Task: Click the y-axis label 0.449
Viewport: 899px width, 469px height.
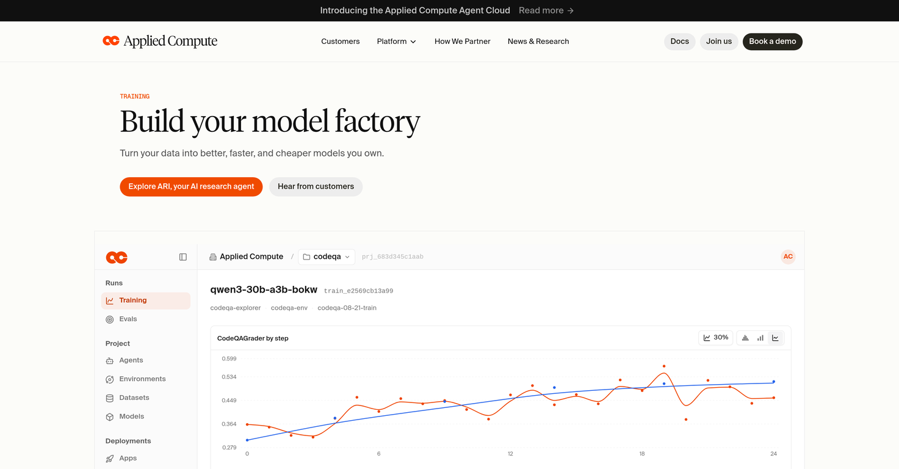Action: (229, 401)
